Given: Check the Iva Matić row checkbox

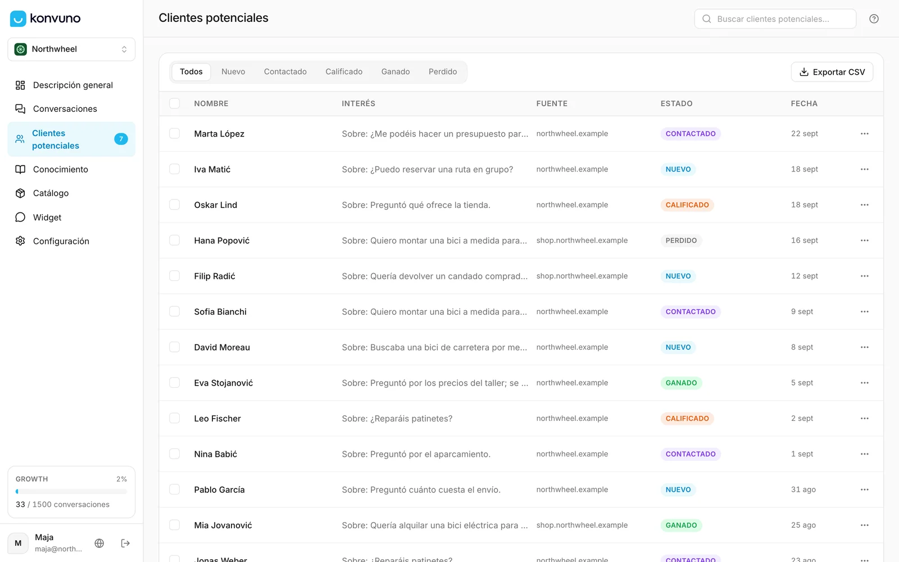Looking at the screenshot, I should [x=175, y=169].
